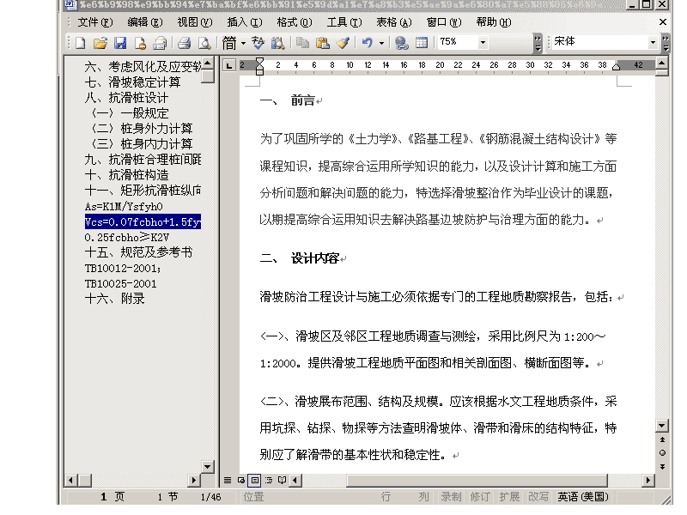Click the E-mail envelope toolbar icon
Viewport: 687px width, 515px height.
click(161, 43)
